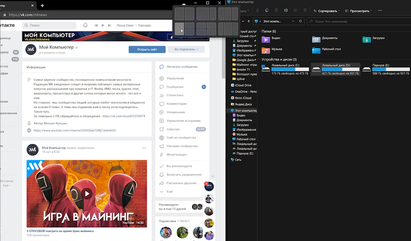This screenshot has width=411, height=241.
Task: Click the Copy icon in Explorer toolbar
Action: (267, 11)
